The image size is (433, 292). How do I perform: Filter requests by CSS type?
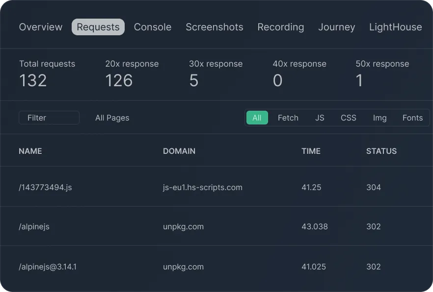(x=349, y=118)
